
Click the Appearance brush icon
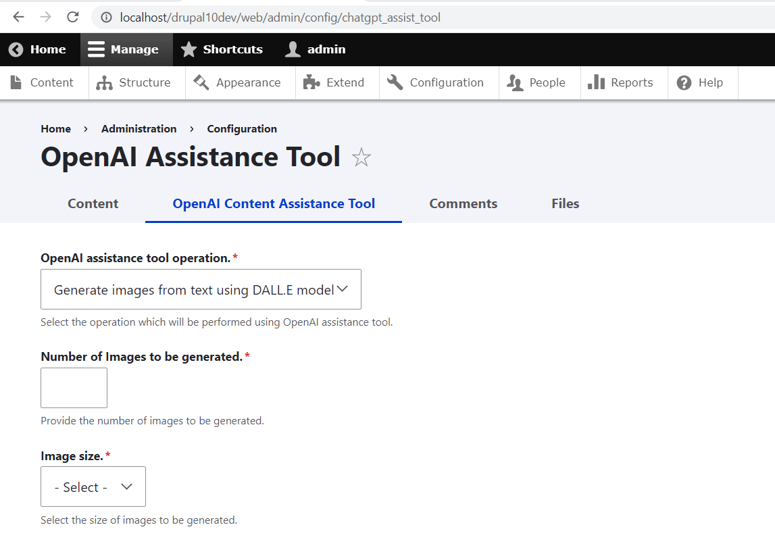tap(201, 82)
